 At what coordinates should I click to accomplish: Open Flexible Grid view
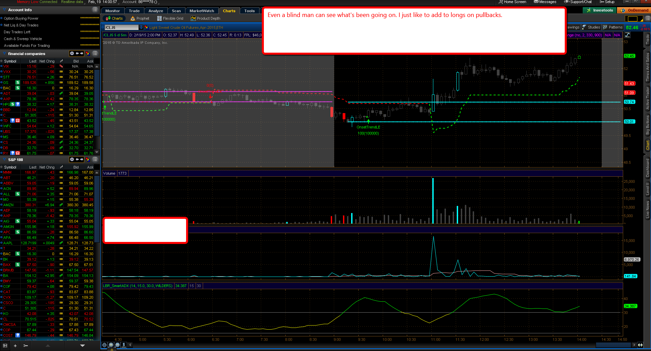[170, 18]
